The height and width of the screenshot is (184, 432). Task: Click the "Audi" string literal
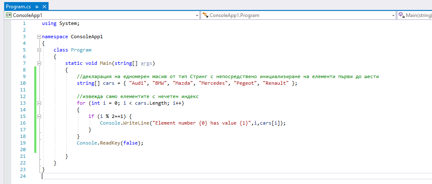[x=138, y=83]
